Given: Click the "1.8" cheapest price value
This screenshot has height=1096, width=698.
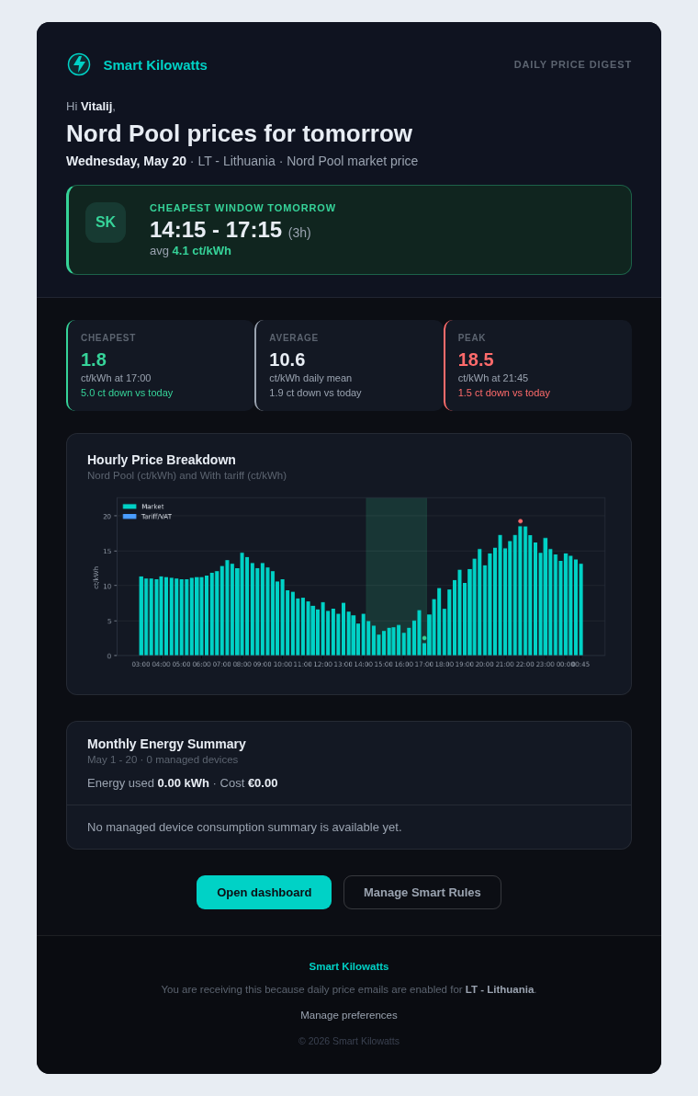Looking at the screenshot, I should point(94,360).
